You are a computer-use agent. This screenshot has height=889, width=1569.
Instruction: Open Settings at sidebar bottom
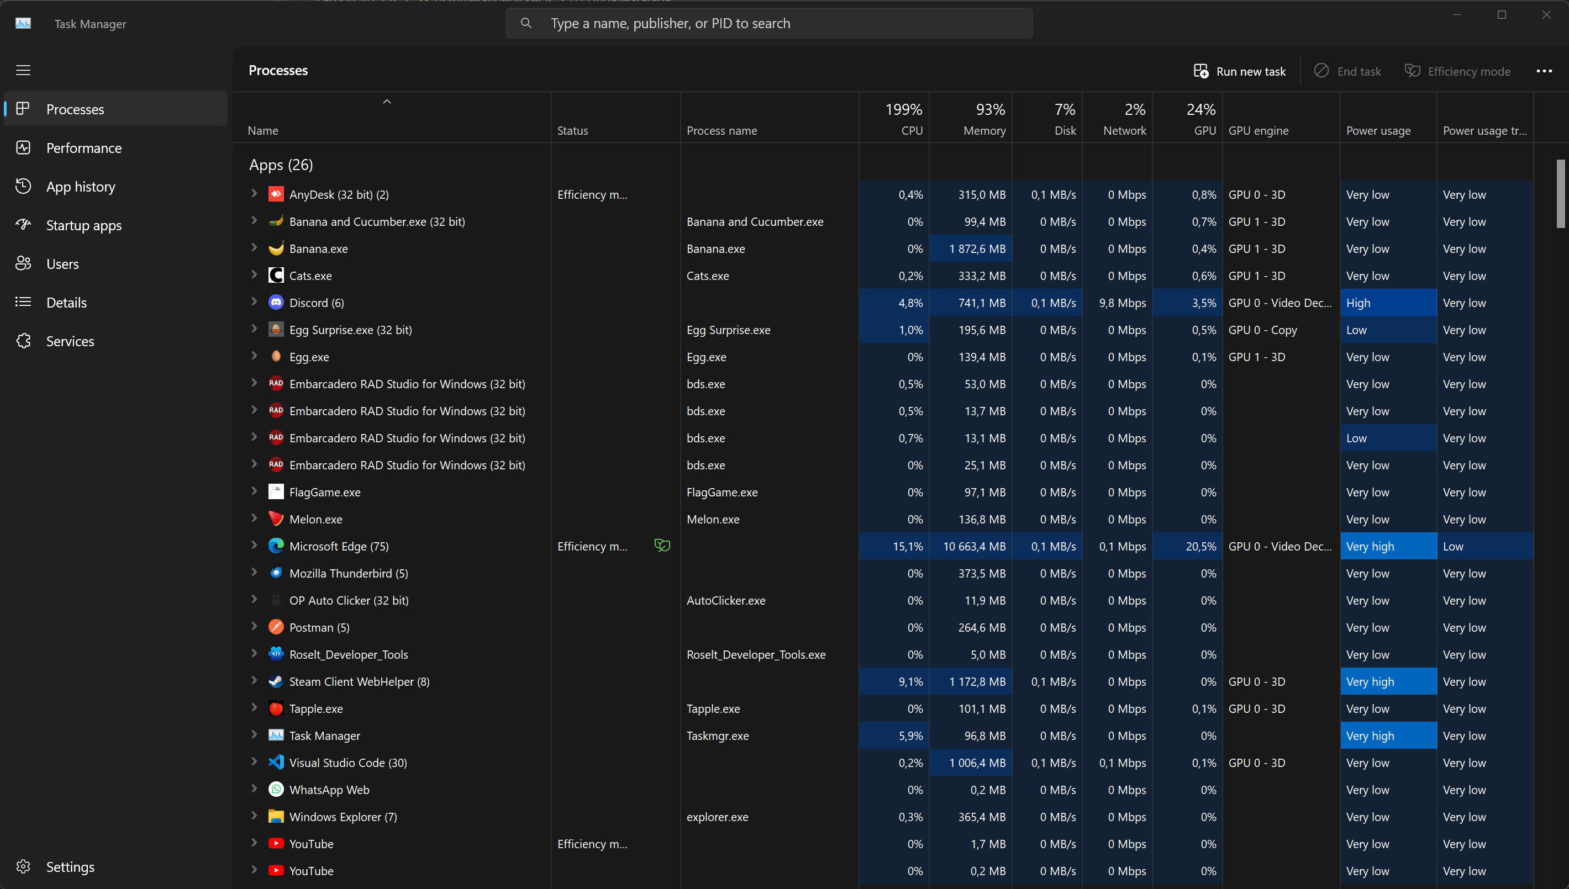click(x=70, y=866)
